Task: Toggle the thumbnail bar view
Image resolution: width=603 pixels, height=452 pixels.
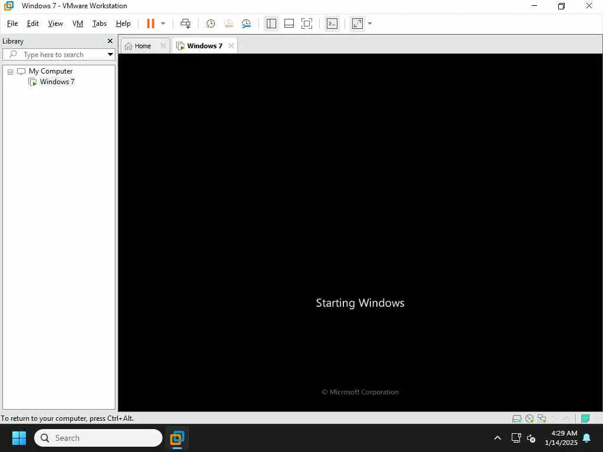Action: click(289, 24)
